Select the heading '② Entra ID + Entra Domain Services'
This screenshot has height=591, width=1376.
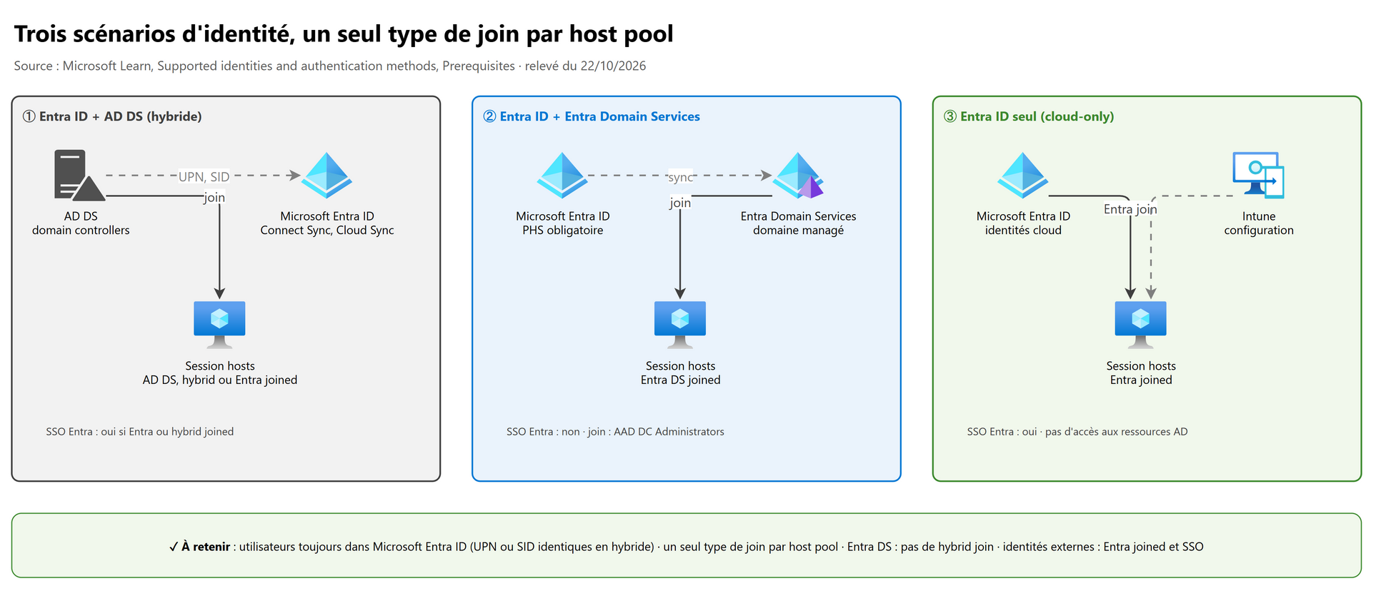click(592, 116)
